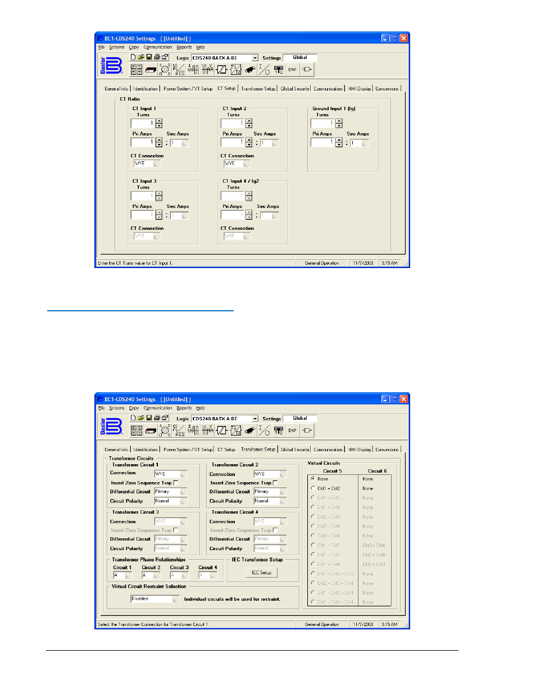Click Print icon in CT Setup window
536x694 pixels.
coord(157,57)
